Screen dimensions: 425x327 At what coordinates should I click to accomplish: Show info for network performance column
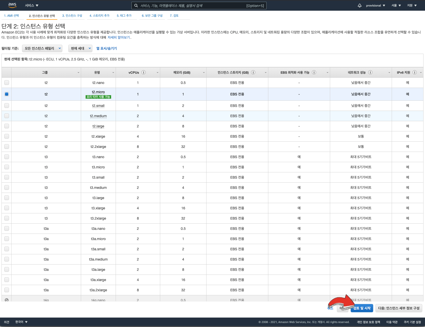(x=370, y=72)
